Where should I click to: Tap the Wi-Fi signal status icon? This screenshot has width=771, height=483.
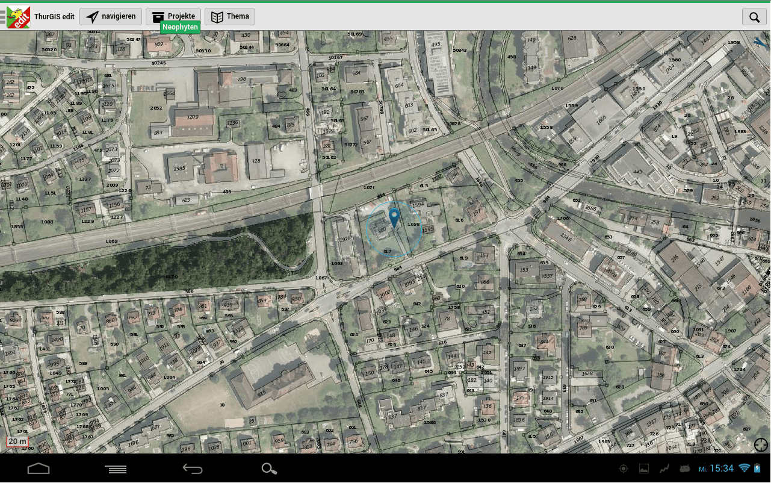tap(744, 468)
